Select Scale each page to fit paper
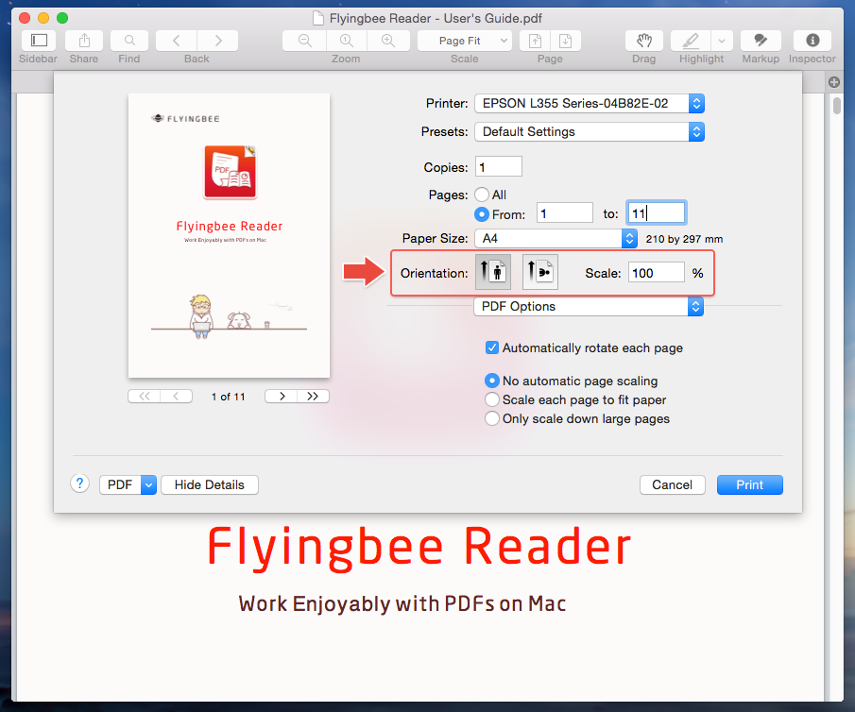This screenshot has width=855, height=712. coord(492,399)
